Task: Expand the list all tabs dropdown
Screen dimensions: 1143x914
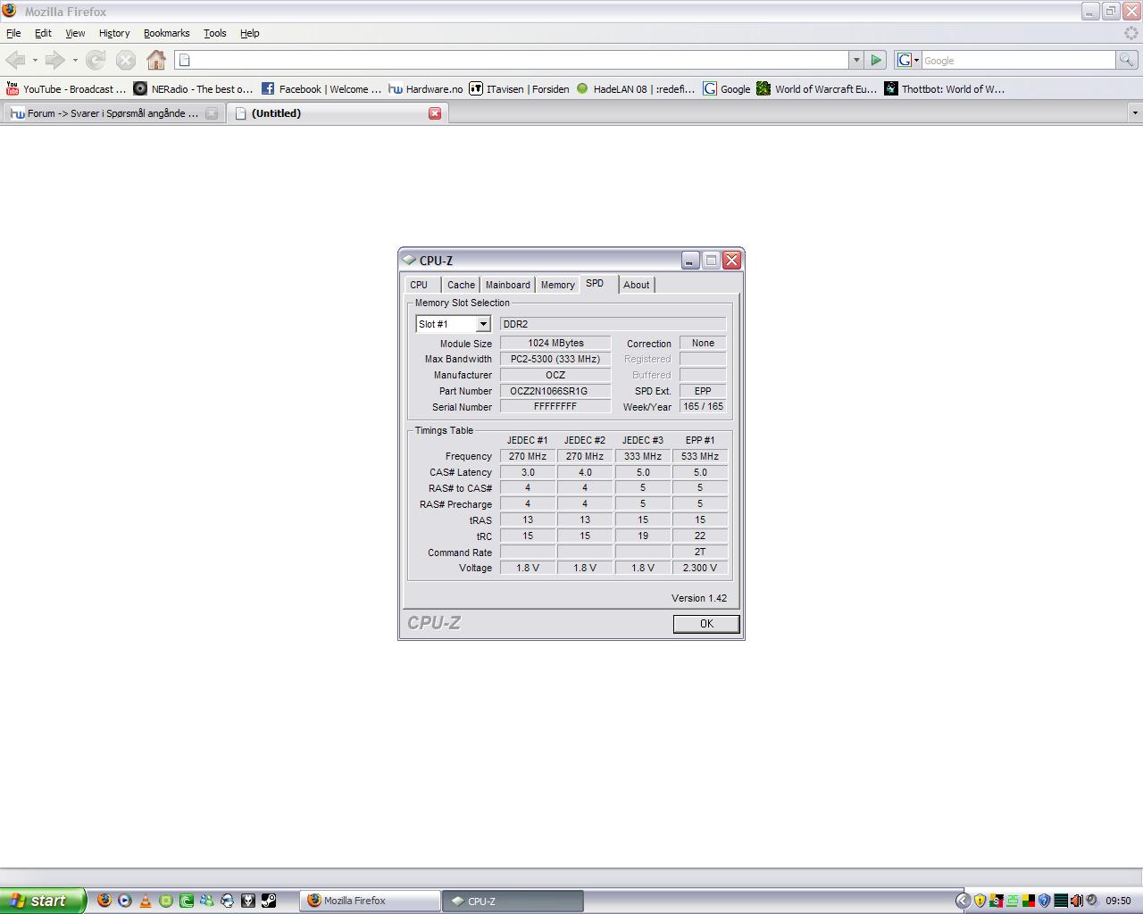Action: point(1135,113)
